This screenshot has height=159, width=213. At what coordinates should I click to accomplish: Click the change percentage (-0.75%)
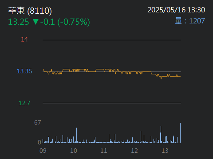[74, 22]
